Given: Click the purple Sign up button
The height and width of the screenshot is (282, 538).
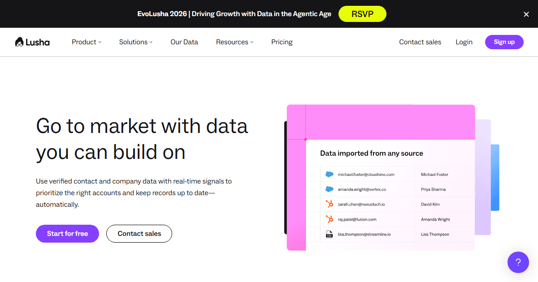Looking at the screenshot, I should tap(504, 42).
